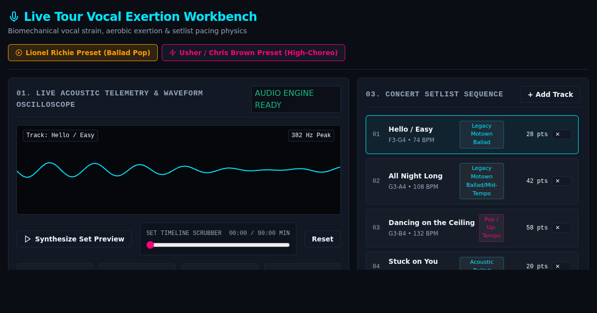Click the lightning icon in Usher preset
Viewport: 597px width, 313px height.
[173, 53]
